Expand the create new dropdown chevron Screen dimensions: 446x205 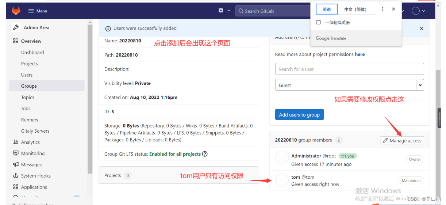point(229,11)
